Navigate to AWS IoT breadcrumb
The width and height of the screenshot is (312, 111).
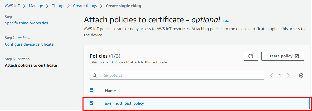point(12,6)
